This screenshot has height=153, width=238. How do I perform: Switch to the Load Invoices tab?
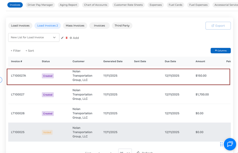pyautogui.click(x=20, y=26)
